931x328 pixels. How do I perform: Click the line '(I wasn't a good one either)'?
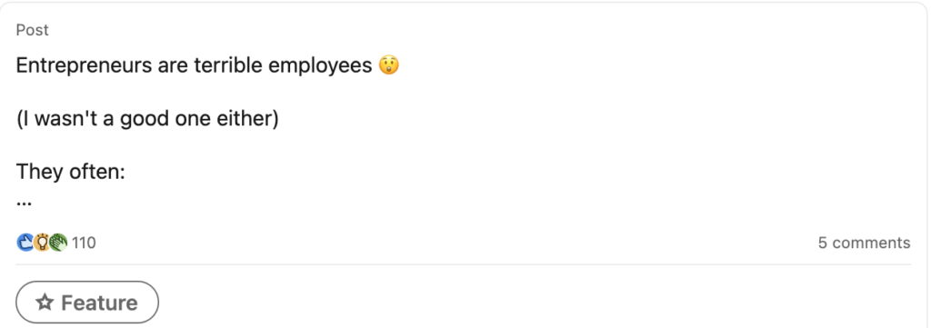[x=147, y=119]
